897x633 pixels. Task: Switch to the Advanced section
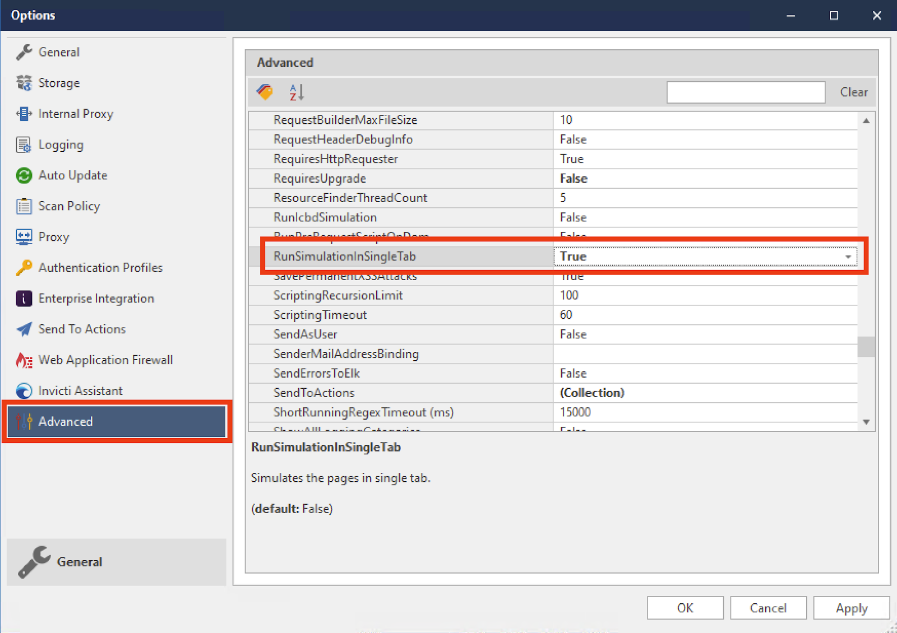click(66, 421)
